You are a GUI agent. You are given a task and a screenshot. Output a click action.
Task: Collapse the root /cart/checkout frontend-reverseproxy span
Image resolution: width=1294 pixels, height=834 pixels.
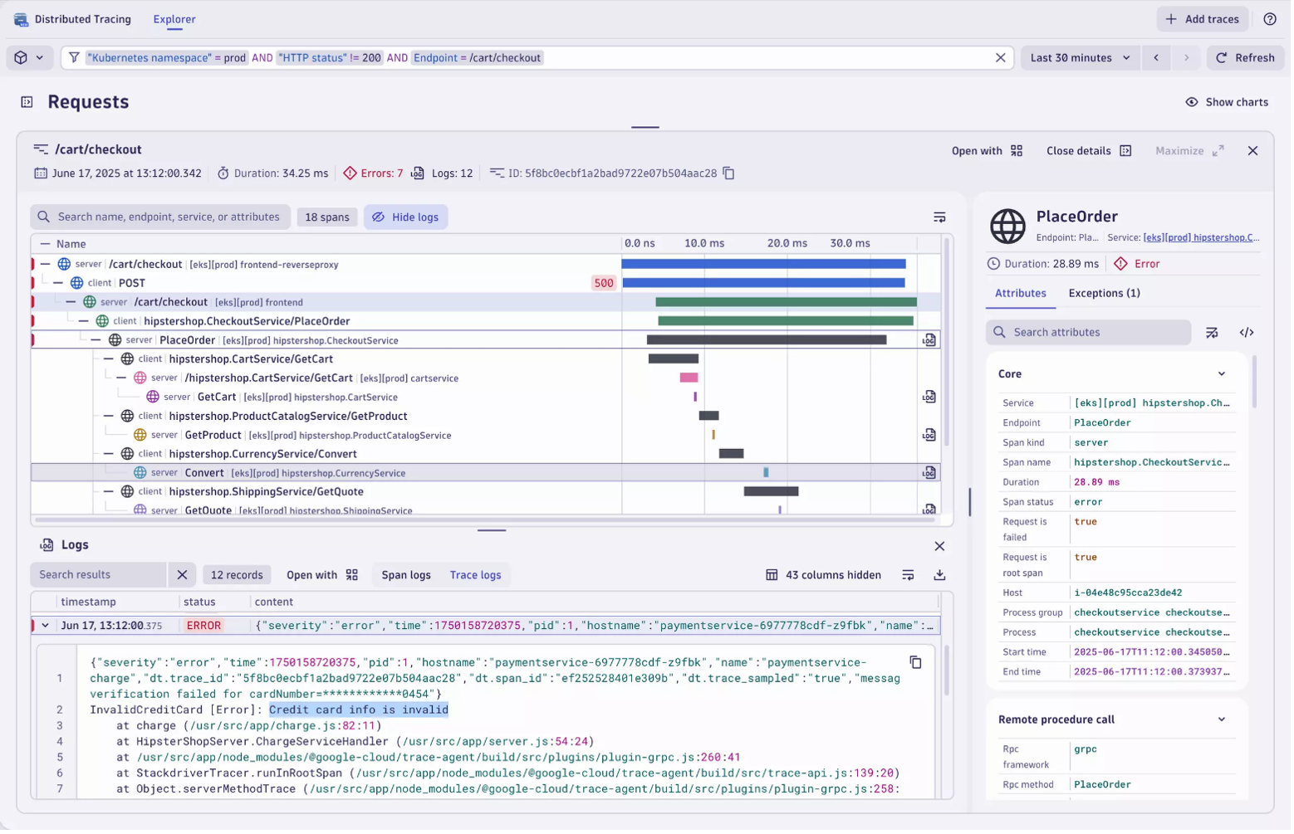(x=46, y=265)
